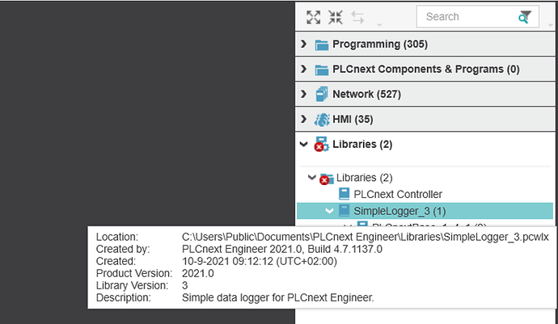Collapse the Libraries (2) section header
Image resolution: width=558 pixels, height=324 pixels.
[x=303, y=144]
